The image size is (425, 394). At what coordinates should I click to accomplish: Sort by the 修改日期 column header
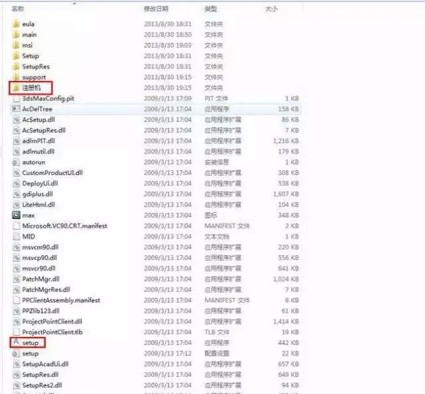(156, 9)
